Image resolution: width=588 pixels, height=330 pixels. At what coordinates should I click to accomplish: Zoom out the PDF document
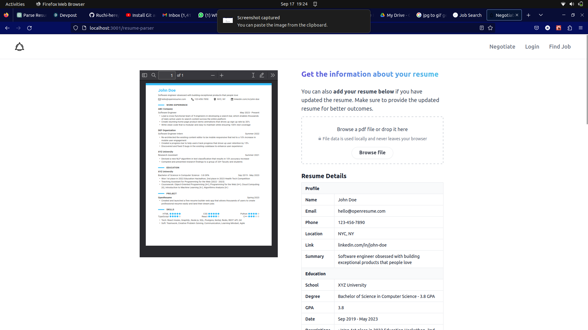point(213,75)
